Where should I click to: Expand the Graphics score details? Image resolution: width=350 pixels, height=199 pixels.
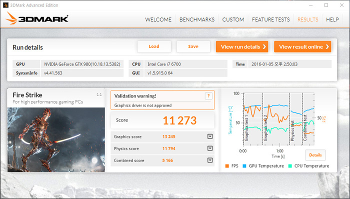[210, 136]
